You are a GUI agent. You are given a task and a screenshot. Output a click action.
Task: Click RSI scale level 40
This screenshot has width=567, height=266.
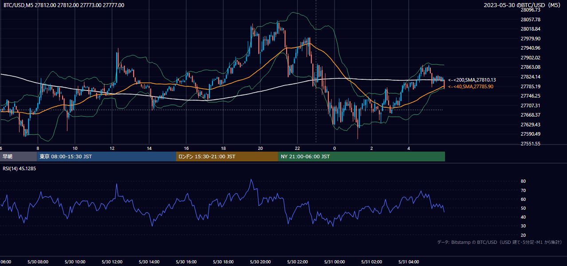pos(523,217)
